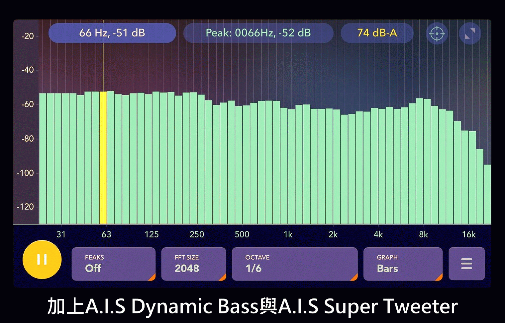Screen dimensions: 505x323
Task: Click the 250 frequency axis label
Action: 197,234
